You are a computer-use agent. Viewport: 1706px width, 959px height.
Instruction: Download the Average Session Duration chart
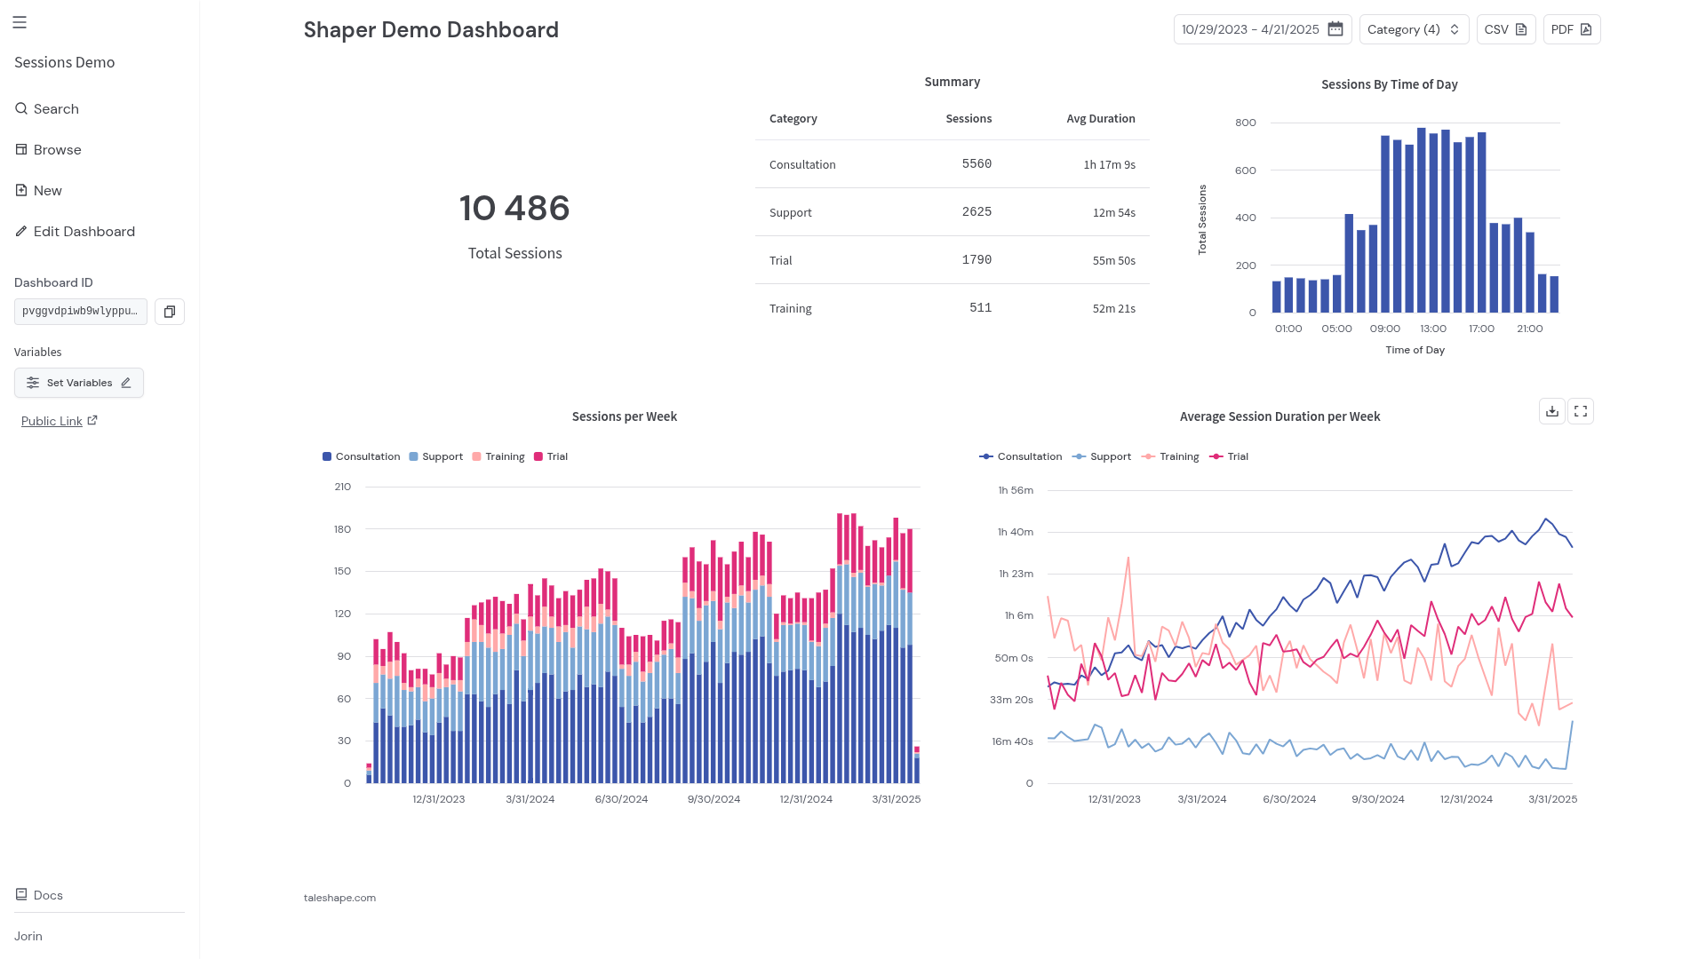(x=1551, y=411)
